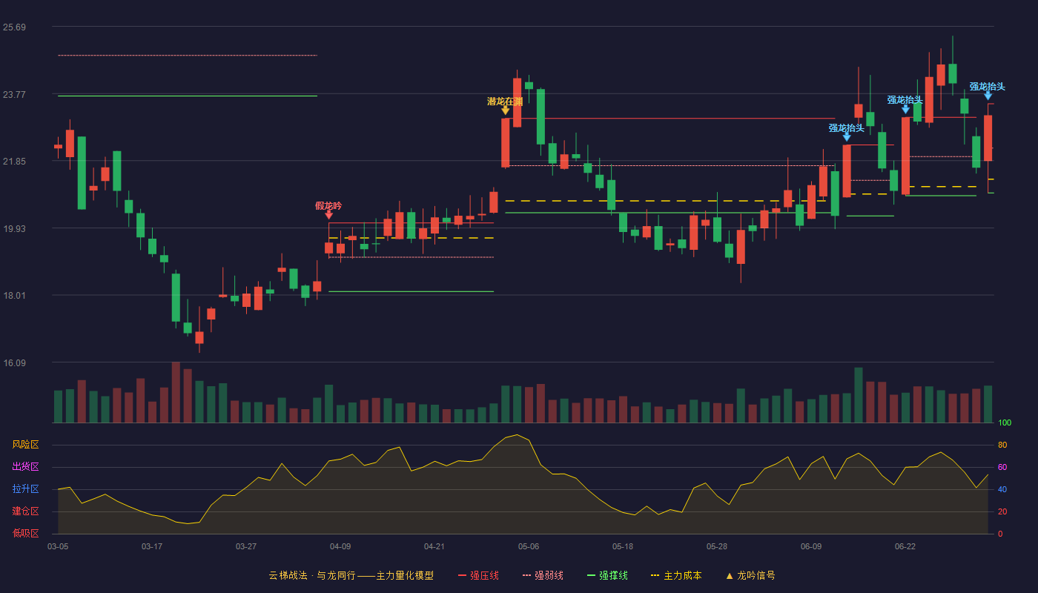This screenshot has height=593, width=1038.
Task: Toggle the 强压线 legend series
Action: coord(478,575)
